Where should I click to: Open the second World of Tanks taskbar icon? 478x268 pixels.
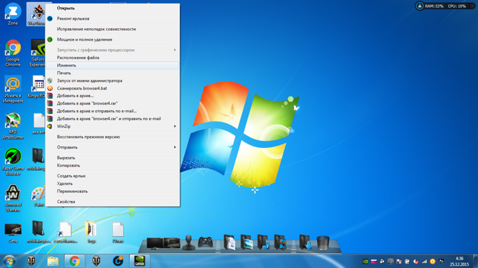(96, 261)
